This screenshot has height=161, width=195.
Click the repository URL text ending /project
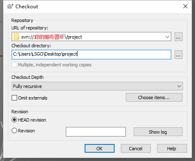point(52,37)
